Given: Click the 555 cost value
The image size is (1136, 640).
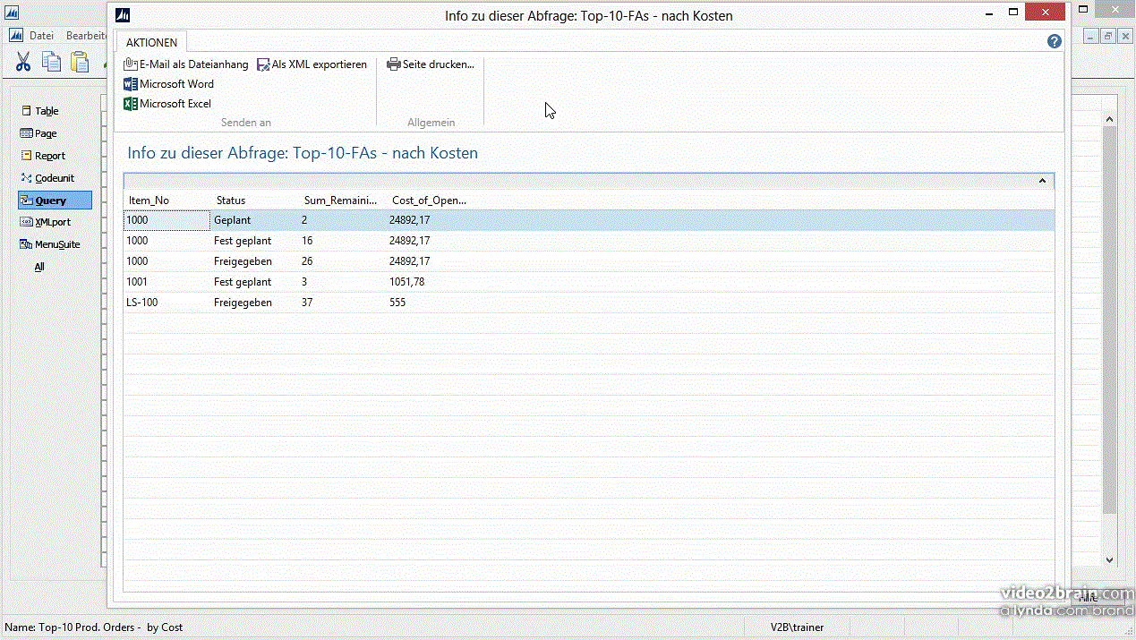Looking at the screenshot, I should click(x=397, y=303).
